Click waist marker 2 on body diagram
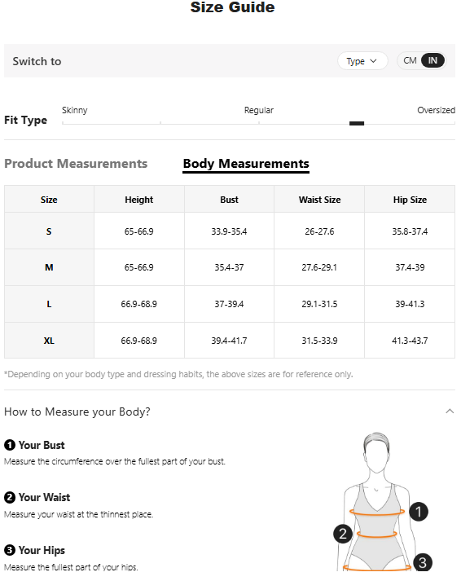The image size is (461, 581). (343, 534)
